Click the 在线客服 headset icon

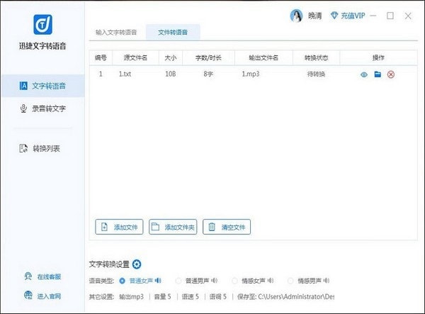point(28,276)
